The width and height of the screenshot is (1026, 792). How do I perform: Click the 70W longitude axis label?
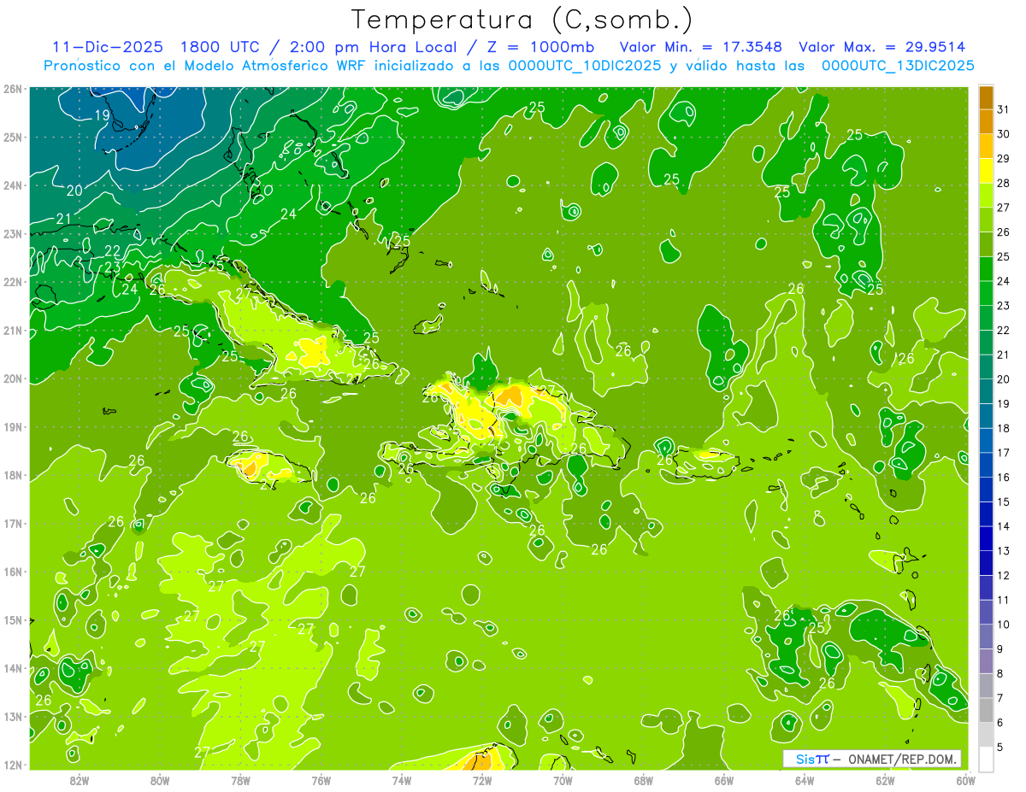563,780
